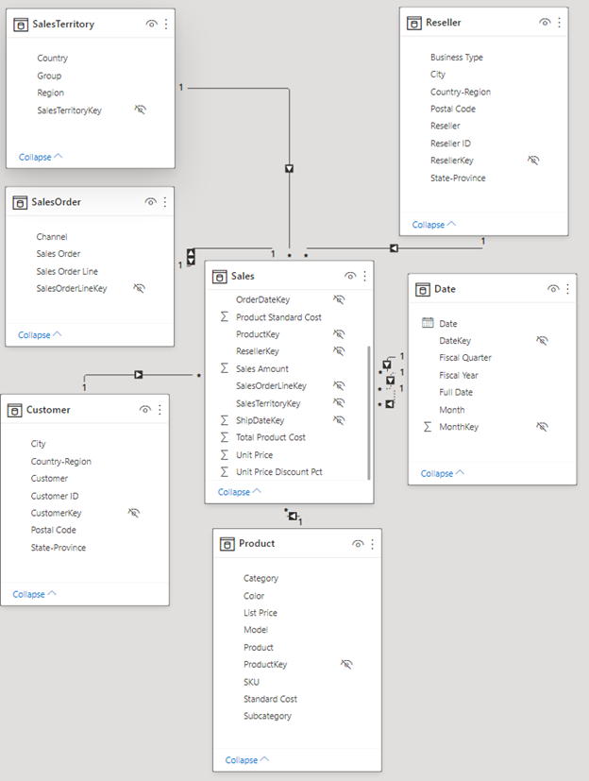The image size is (589, 781).
Task: Open more options for SalesOrder table
Action: [165, 202]
